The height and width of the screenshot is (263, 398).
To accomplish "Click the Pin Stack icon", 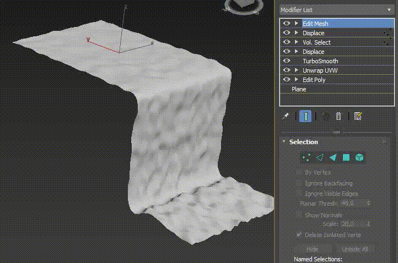I will click(286, 116).
